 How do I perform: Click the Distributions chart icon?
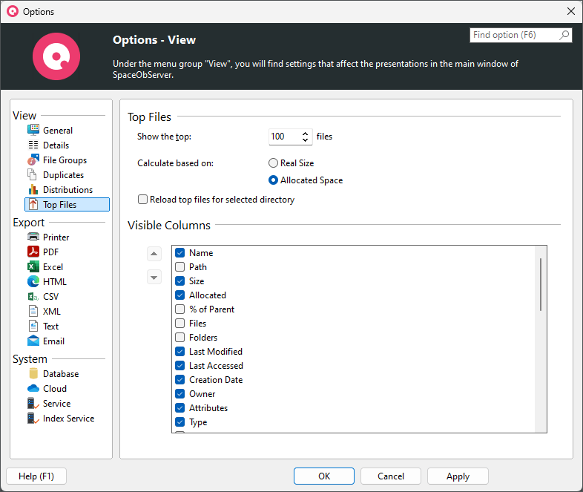click(x=33, y=190)
